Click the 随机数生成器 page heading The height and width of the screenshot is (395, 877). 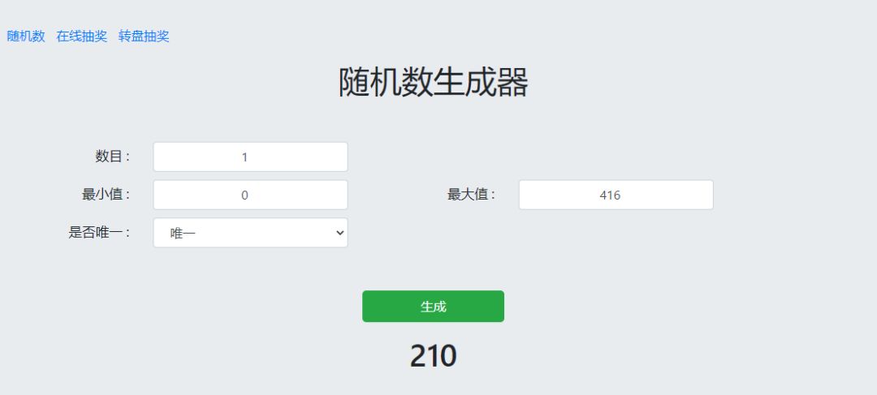[x=433, y=83]
